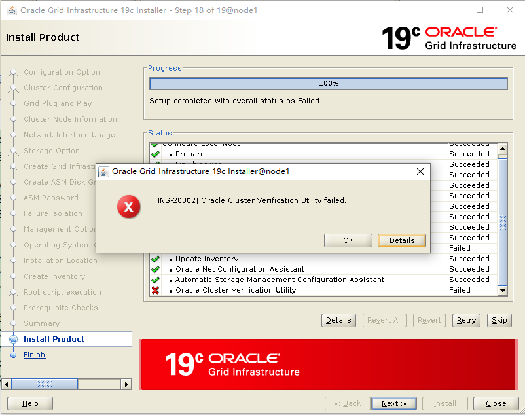Select the Network Interface Usage step
Screen dimensions: 525x415
click(69, 135)
